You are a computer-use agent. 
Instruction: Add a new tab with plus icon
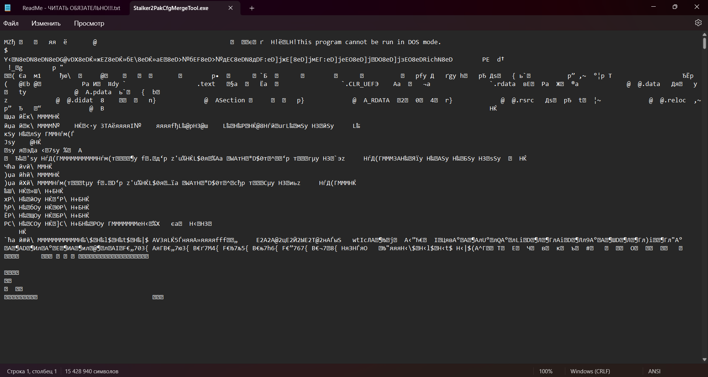click(x=252, y=8)
